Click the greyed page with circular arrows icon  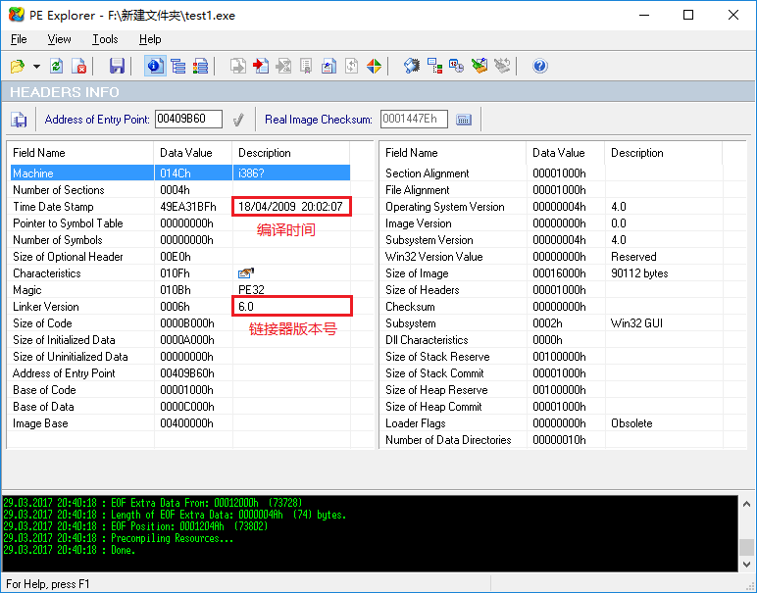pos(351,66)
